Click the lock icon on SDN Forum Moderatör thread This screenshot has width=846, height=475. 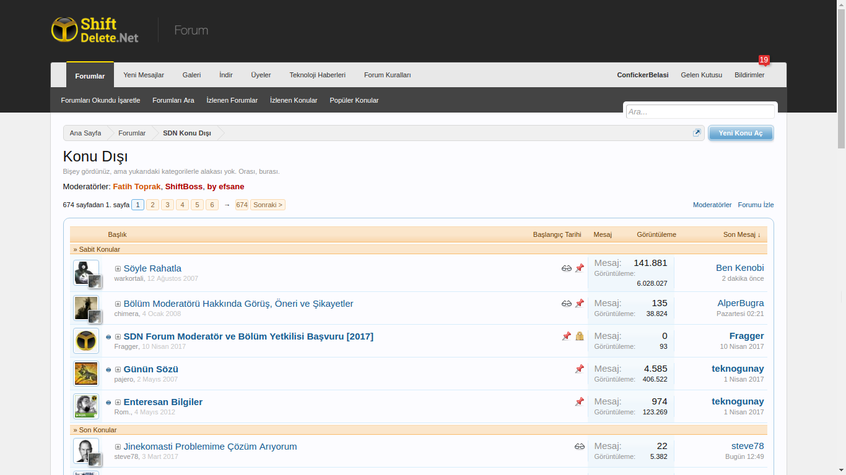(x=580, y=336)
